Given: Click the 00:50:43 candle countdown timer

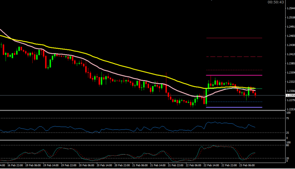Looking at the screenshot, I should (275, 2).
